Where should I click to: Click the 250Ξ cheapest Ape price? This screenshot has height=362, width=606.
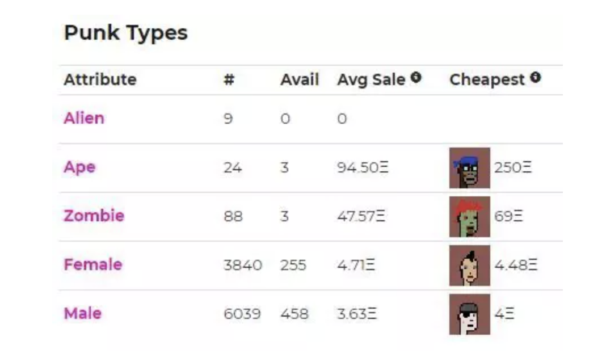[x=513, y=168]
